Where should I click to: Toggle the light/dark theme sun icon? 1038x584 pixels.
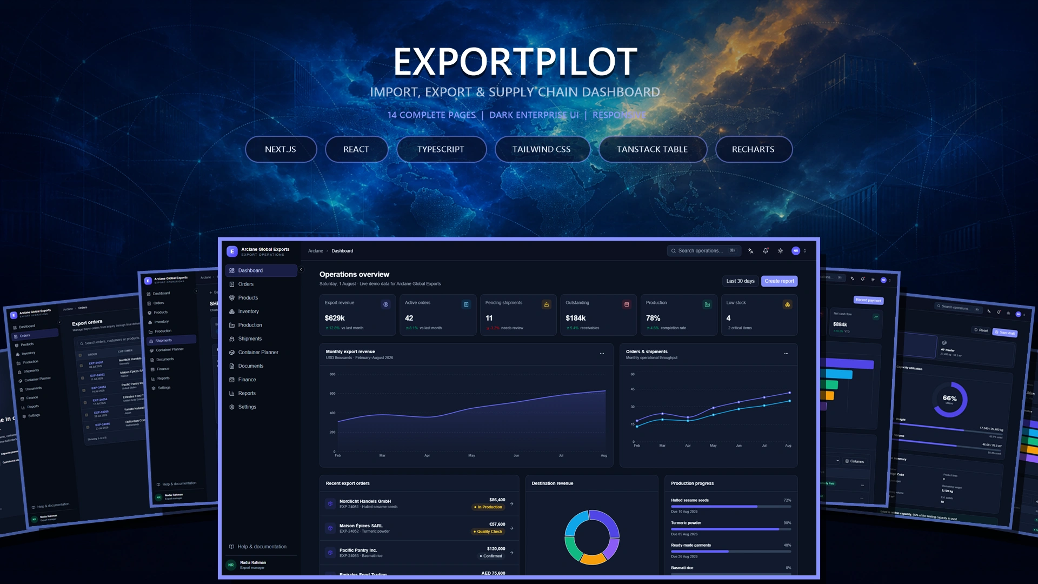pos(780,251)
